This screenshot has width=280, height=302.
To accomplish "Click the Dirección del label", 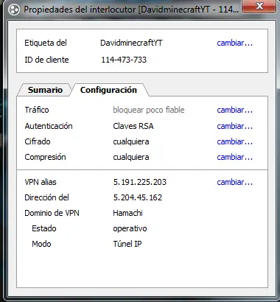I will click(x=46, y=197).
